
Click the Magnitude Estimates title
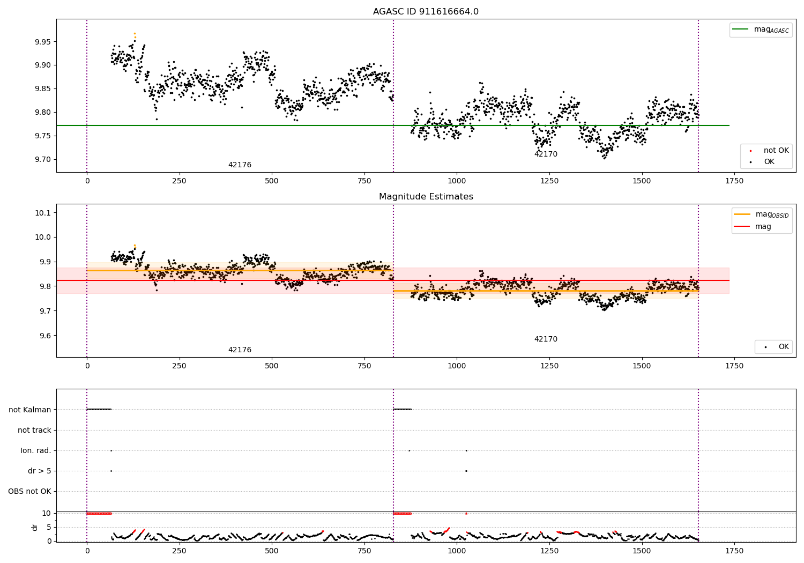[426, 197]
